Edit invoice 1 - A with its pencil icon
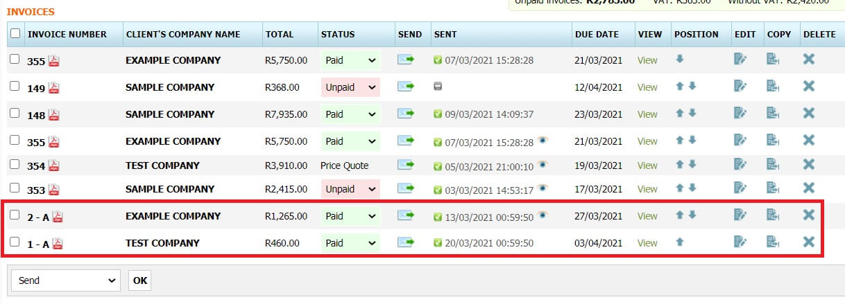 tap(740, 242)
